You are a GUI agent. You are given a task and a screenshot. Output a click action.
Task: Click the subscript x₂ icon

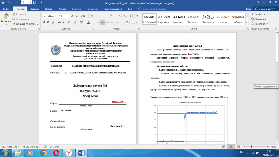coord(64,22)
